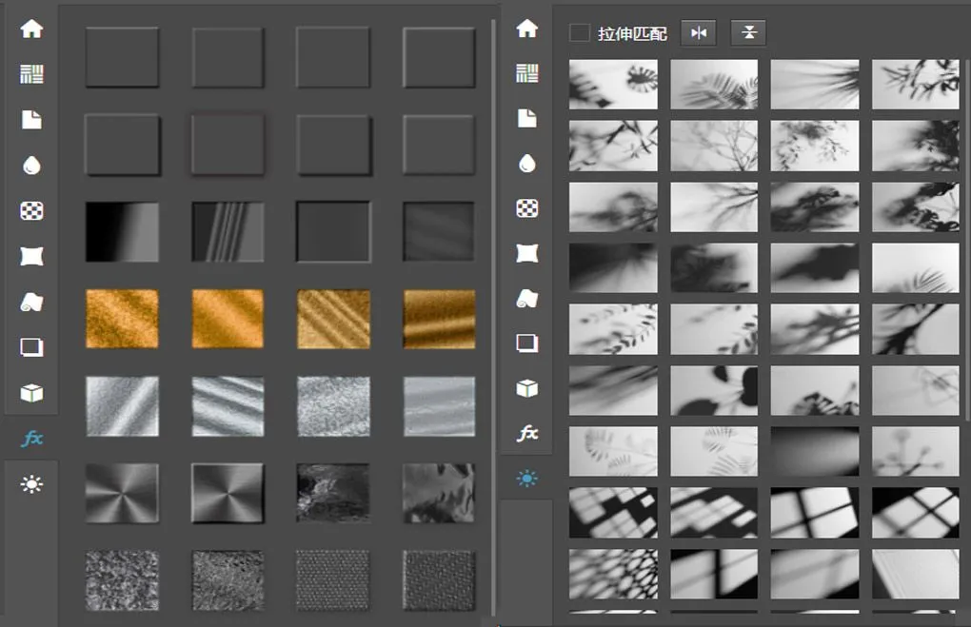Click the water drop icon in the shadow overlays sidebar
This screenshot has width=971, height=627.
pos(526,165)
